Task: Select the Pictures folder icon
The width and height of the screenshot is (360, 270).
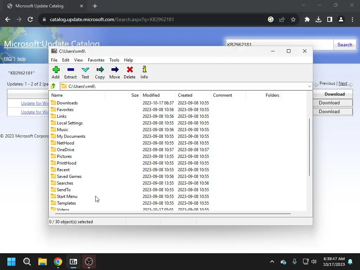Action: tap(53, 156)
